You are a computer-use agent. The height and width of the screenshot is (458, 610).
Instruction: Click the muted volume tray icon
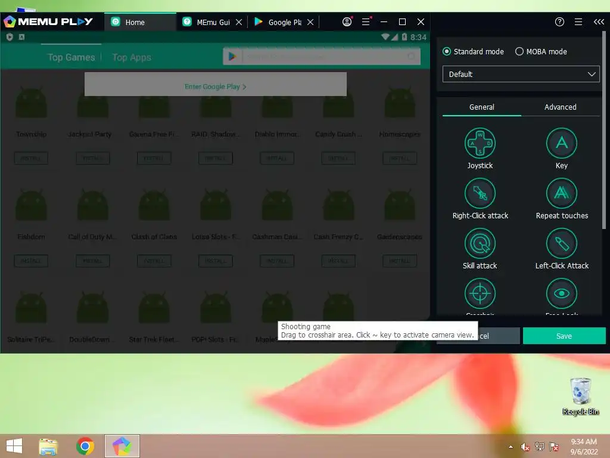[x=525, y=447]
